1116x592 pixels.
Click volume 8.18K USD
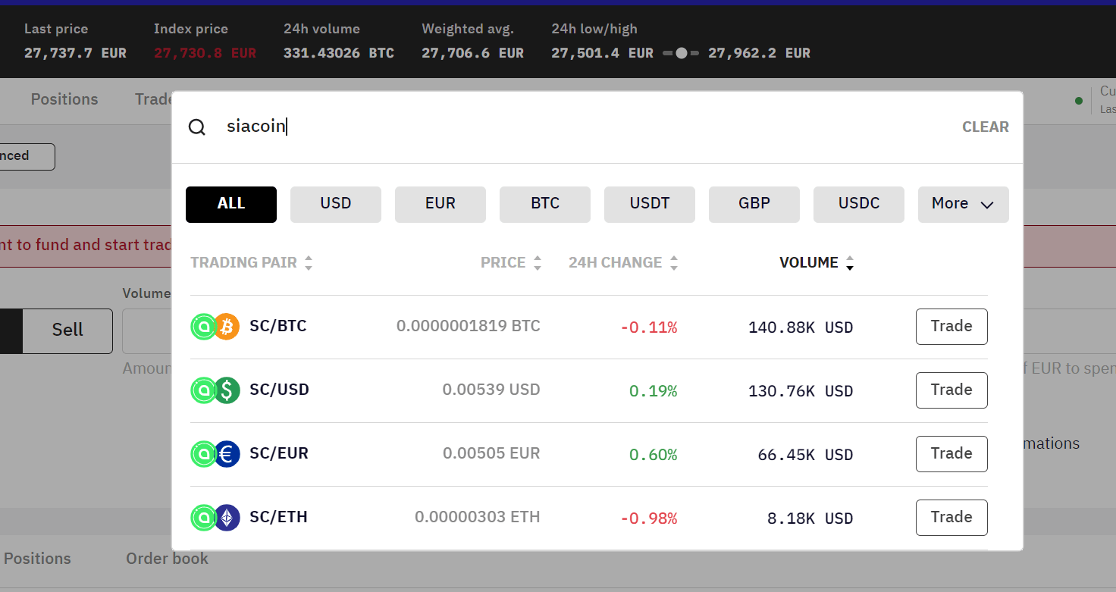(810, 519)
